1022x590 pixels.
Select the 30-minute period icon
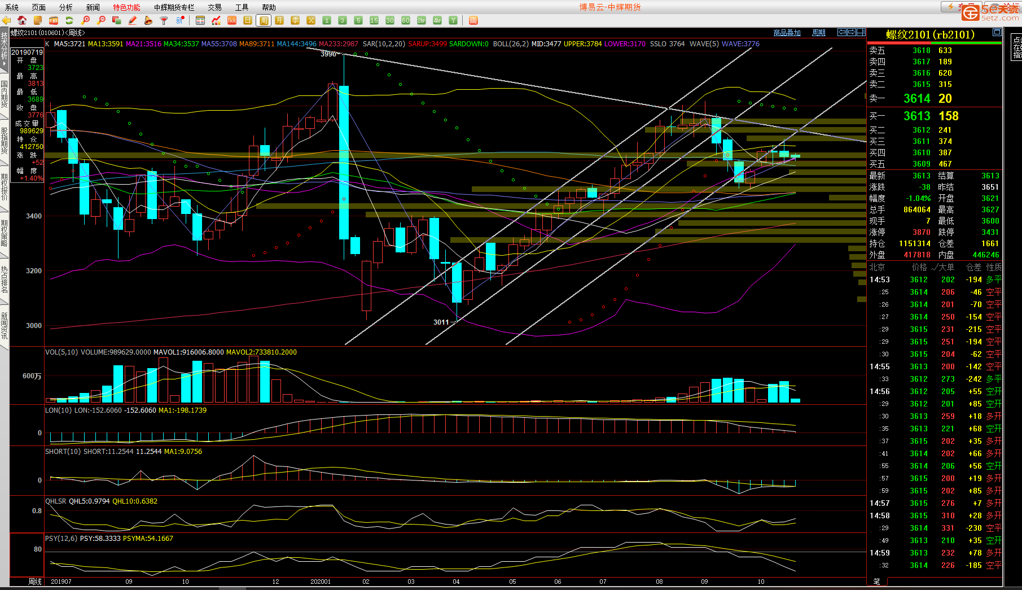[390, 20]
